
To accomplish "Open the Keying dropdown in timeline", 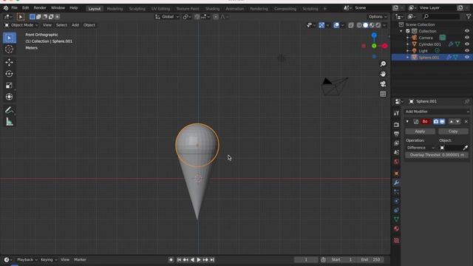I will pyautogui.click(x=49, y=259).
